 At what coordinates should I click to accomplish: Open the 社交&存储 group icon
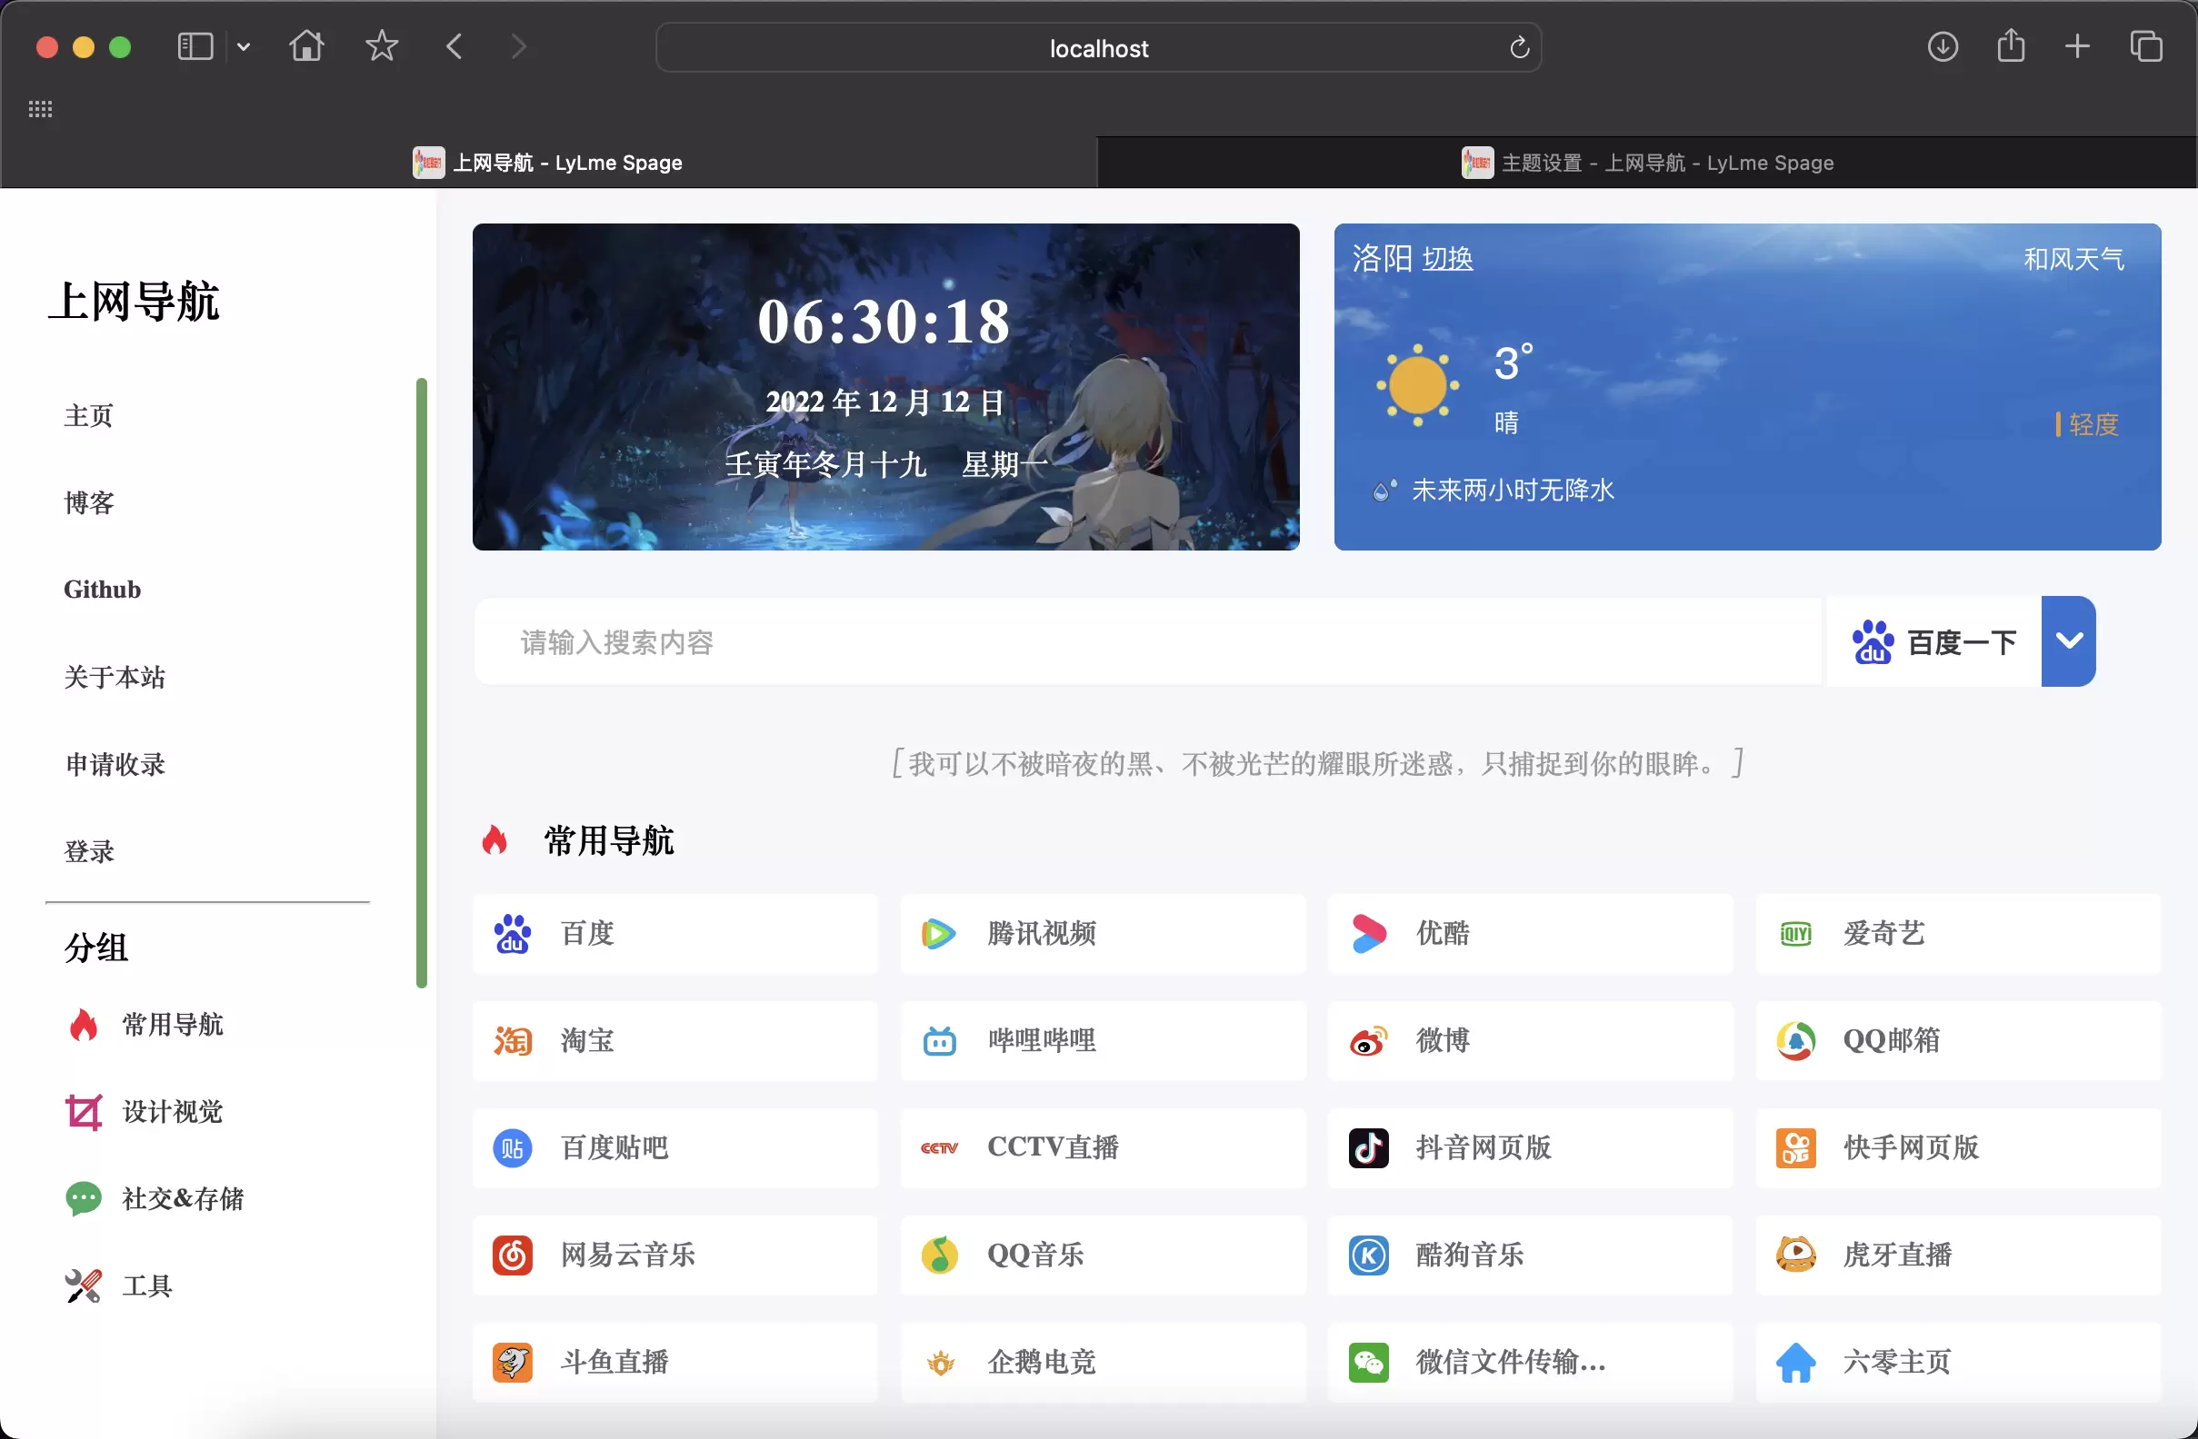84,1199
